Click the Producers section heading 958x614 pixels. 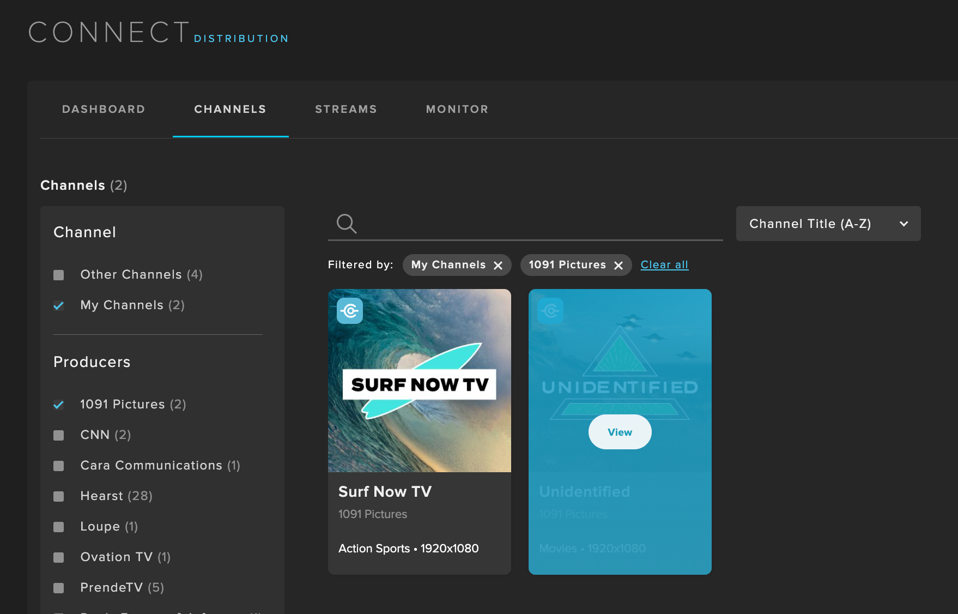(92, 362)
